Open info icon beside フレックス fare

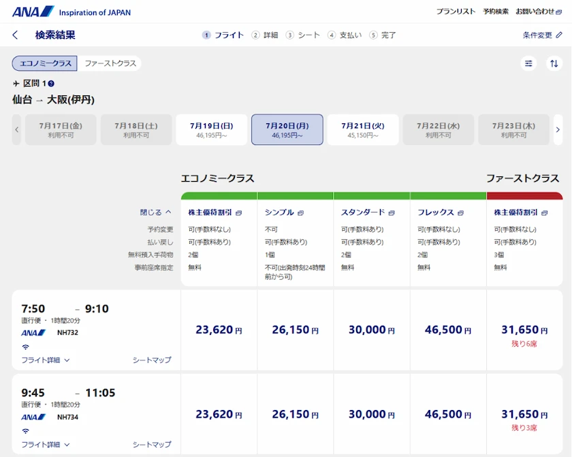[x=461, y=213]
